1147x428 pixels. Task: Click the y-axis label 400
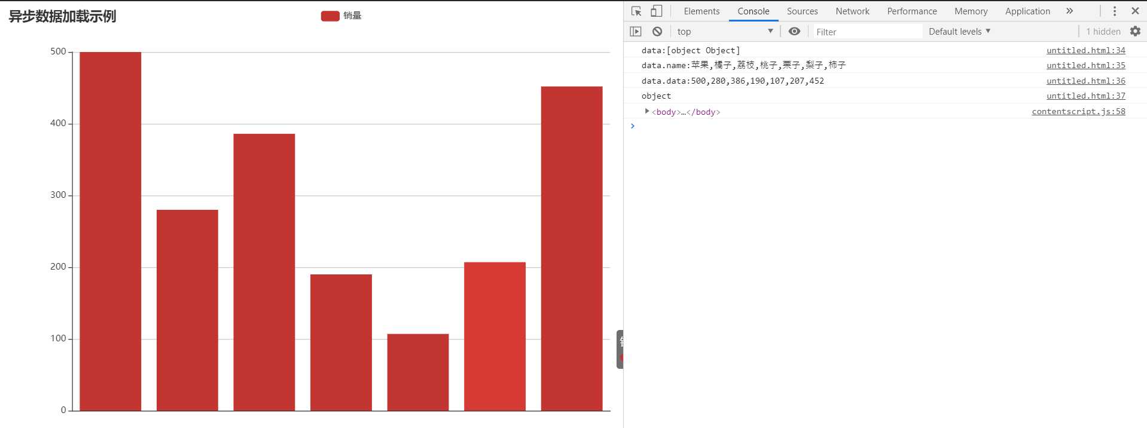[x=58, y=124]
